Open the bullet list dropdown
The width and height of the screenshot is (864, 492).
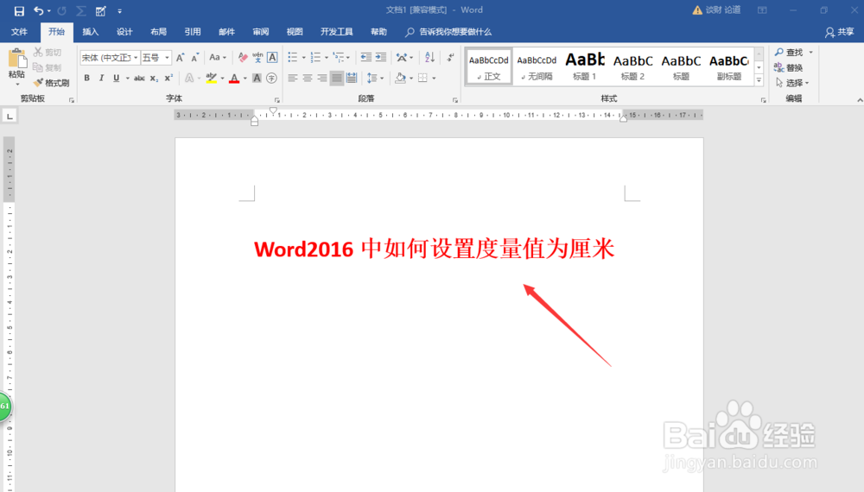click(x=303, y=57)
